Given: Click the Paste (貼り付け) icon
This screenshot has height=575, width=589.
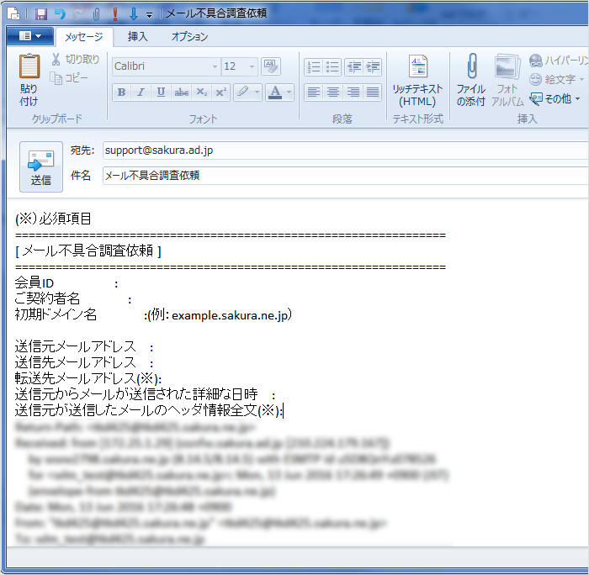Looking at the screenshot, I should 29,72.
